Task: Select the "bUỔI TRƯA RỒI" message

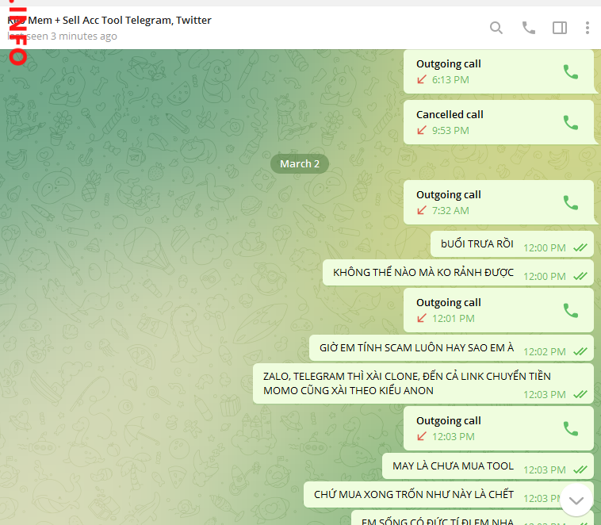Action: click(477, 244)
